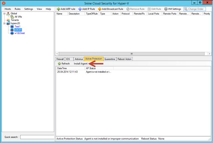Click the Change Order icon
Screen dimensions: 213x143
186,9
